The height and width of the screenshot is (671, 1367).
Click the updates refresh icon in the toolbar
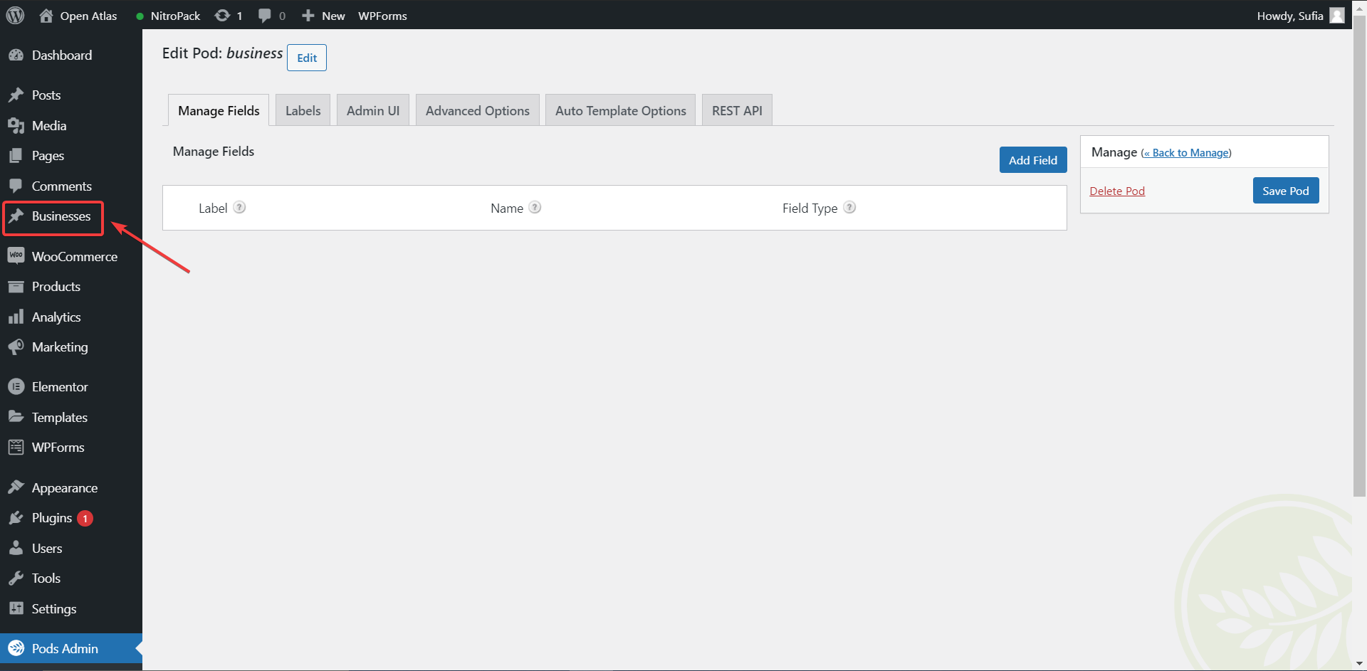pos(221,15)
